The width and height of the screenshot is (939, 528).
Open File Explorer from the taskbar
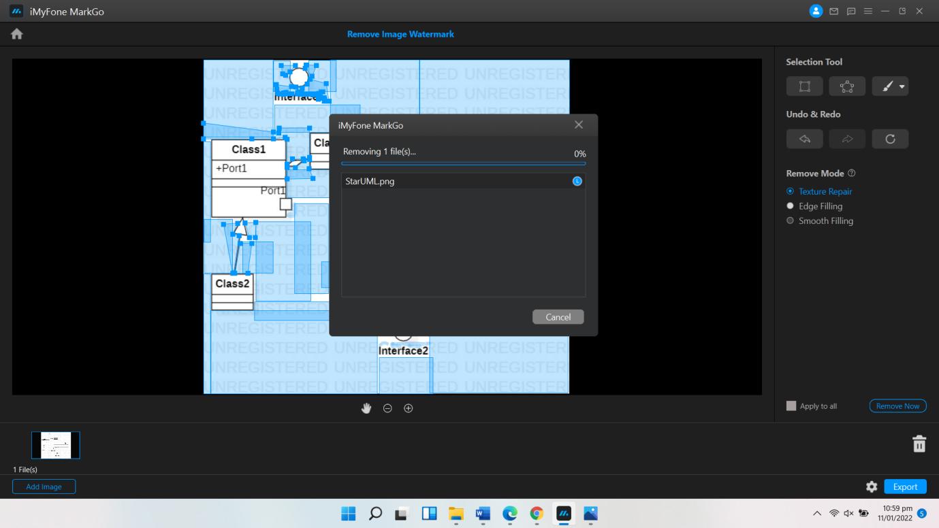[456, 514]
